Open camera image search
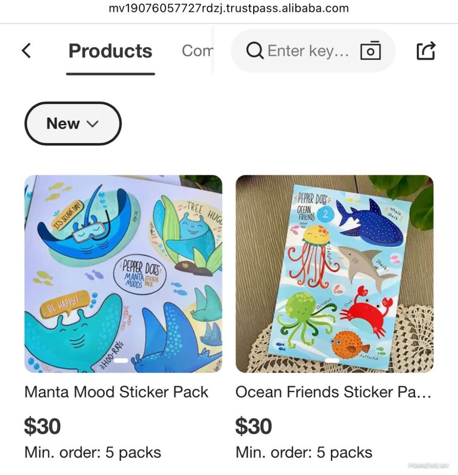Screen dimensions: 458x475 (370, 51)
